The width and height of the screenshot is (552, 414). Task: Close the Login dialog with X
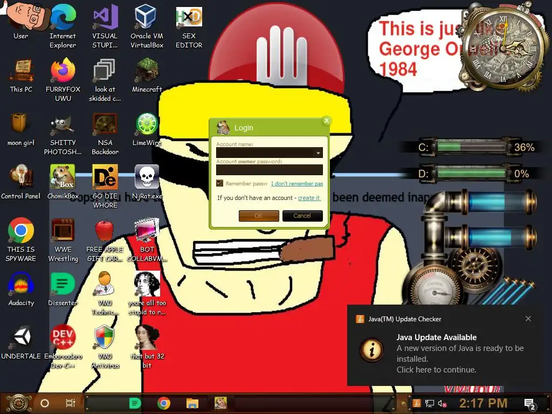[x=327, y=121]
